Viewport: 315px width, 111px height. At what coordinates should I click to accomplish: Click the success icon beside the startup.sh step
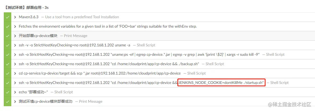8,83
